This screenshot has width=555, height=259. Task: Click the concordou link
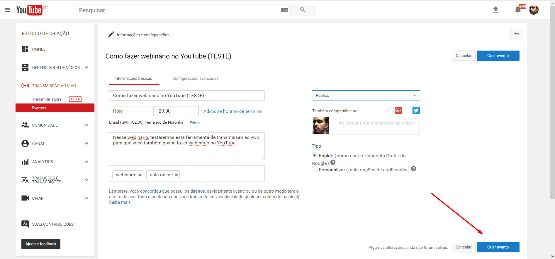point(150,191)
